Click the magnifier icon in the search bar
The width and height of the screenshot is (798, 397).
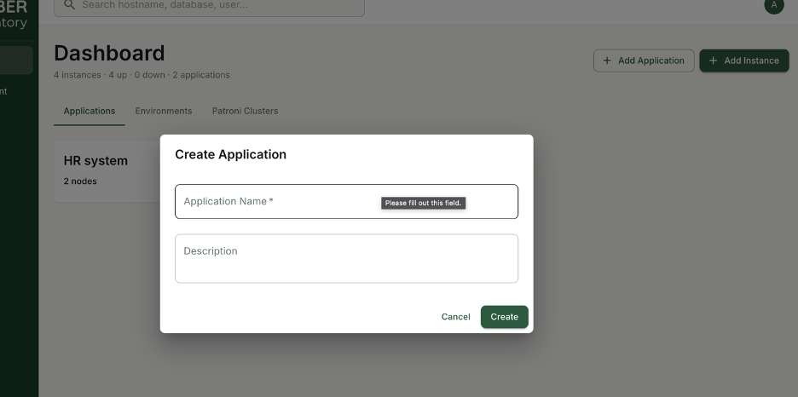(69, 5)
